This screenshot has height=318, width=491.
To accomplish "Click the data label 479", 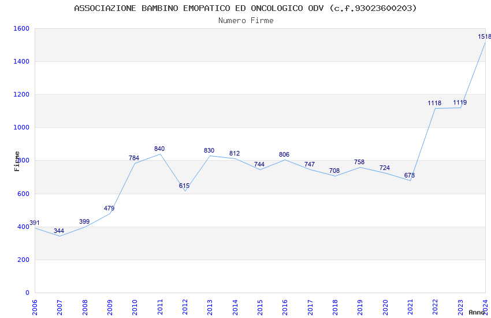I will point(109,208).
